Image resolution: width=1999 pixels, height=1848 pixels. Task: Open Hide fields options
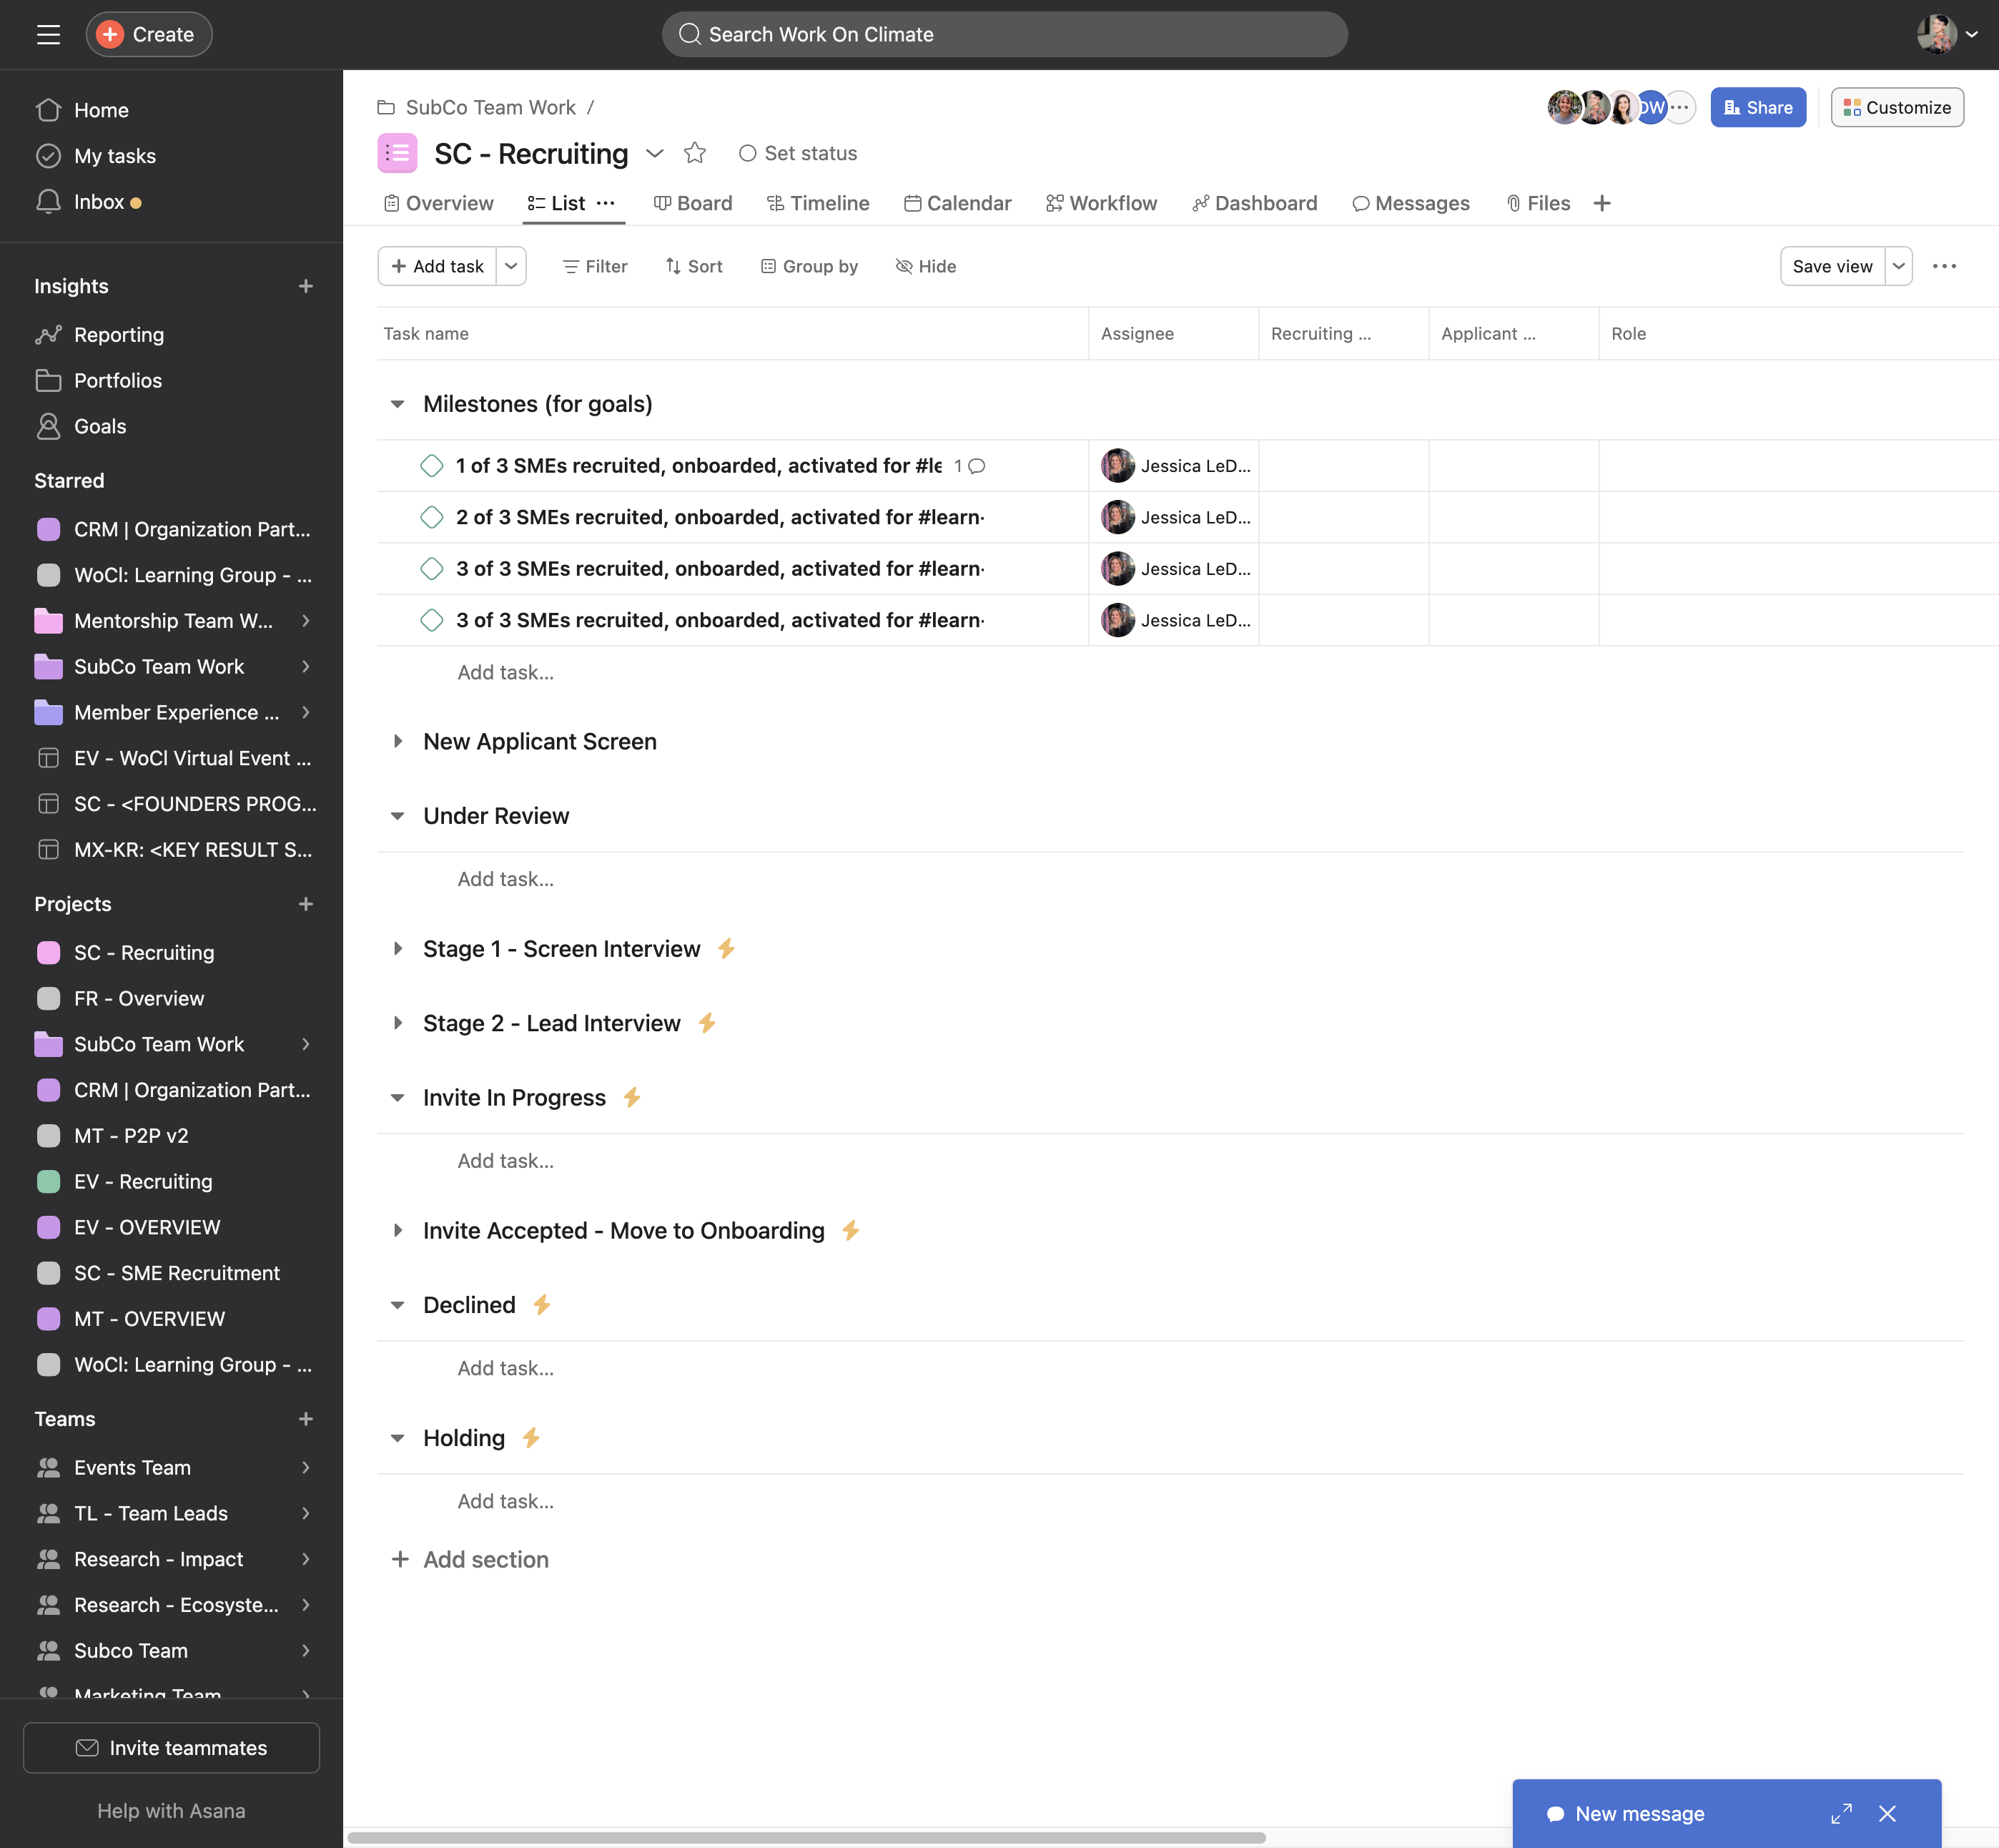click(x=926, y=266)
